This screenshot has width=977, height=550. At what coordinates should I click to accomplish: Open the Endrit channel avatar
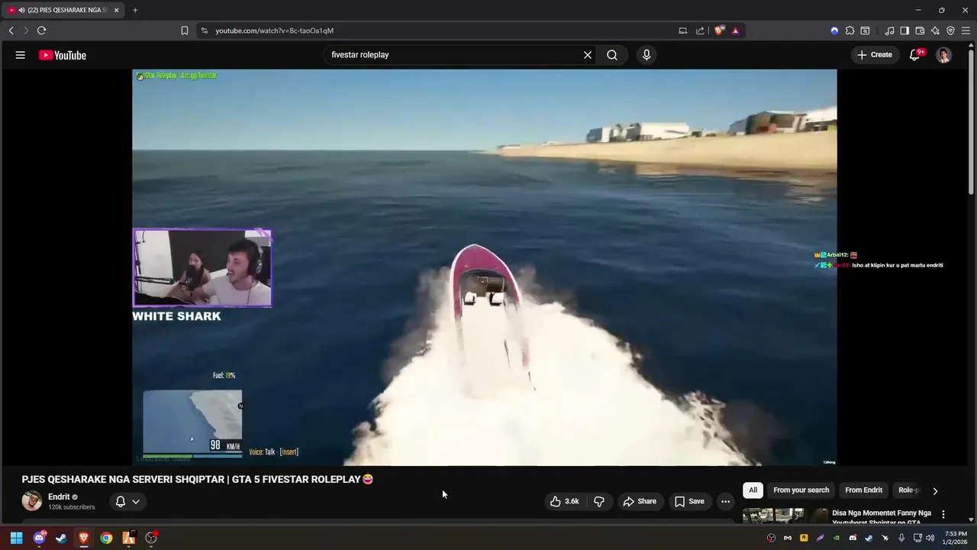(32, 501)
